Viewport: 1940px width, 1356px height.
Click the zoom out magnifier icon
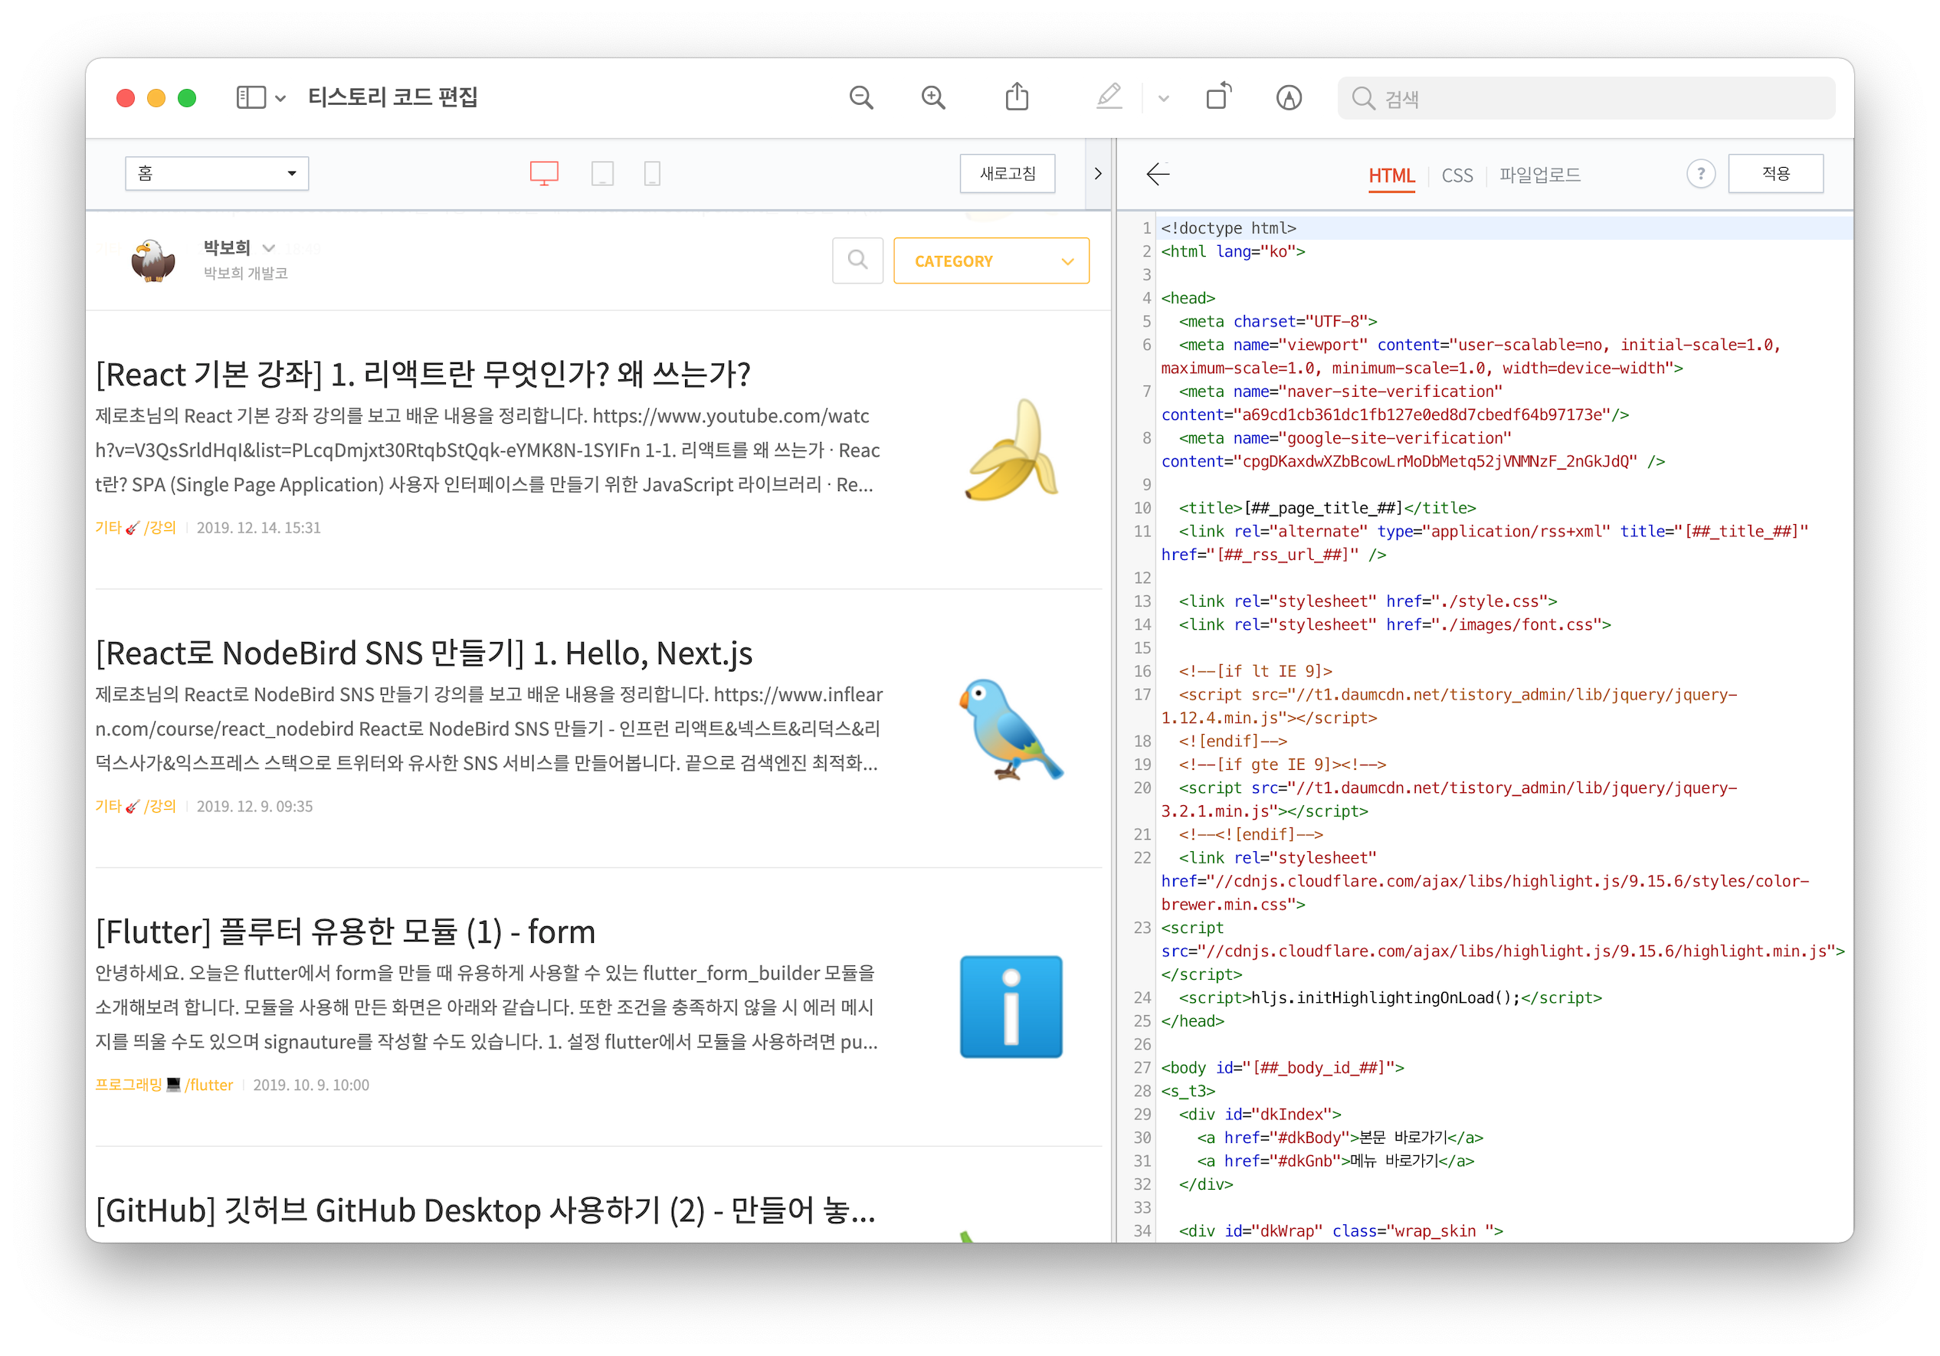(861, 98)
